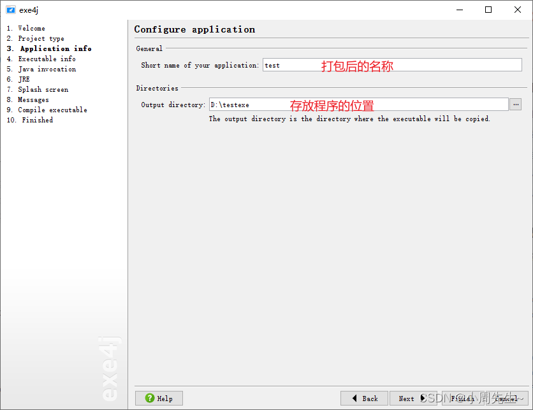Go to step 9 Compile executable

pos(47,110)
